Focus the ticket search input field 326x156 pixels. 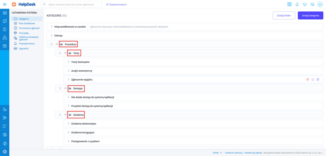[71, 4]
